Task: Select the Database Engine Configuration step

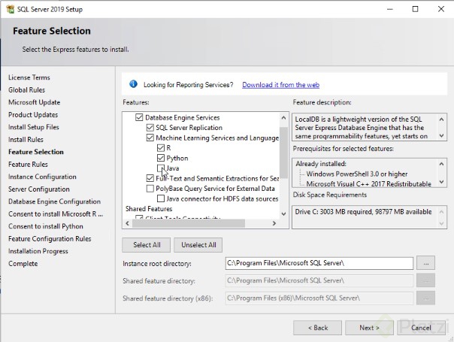Action: pos(54,202)
